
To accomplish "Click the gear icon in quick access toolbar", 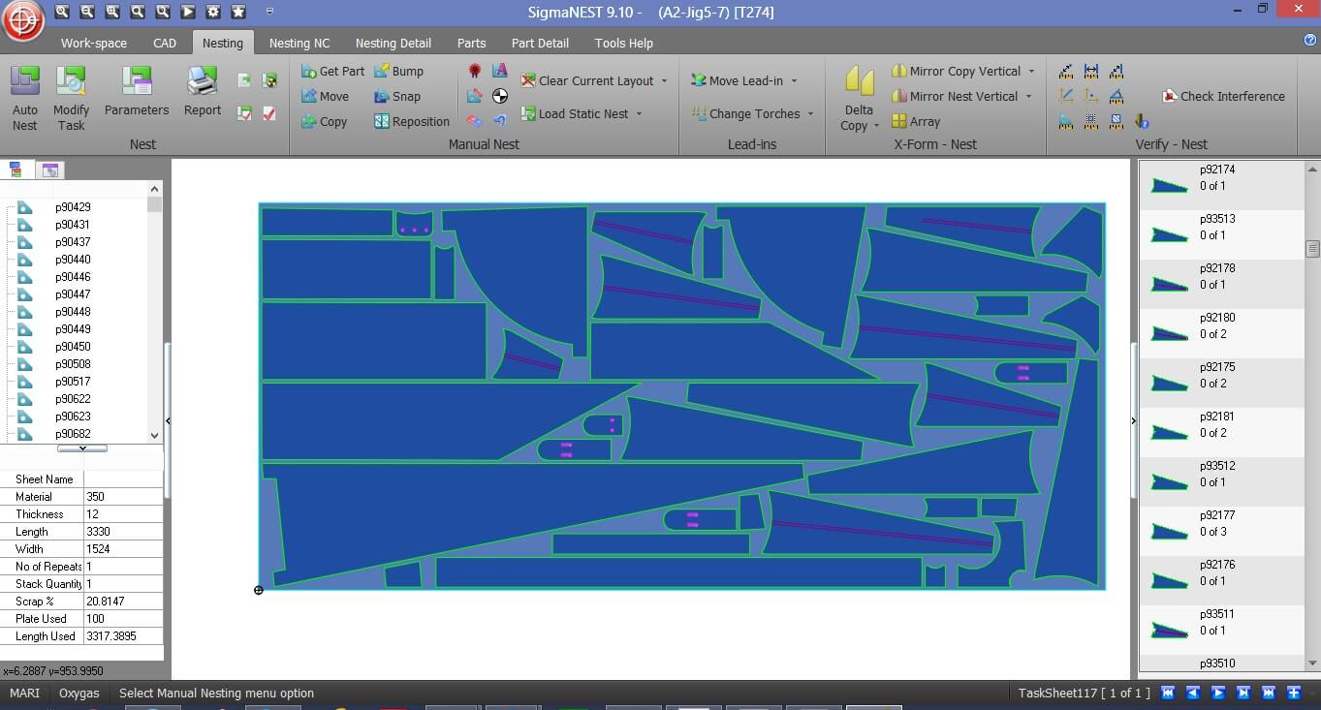I will [x=213, y=12].
